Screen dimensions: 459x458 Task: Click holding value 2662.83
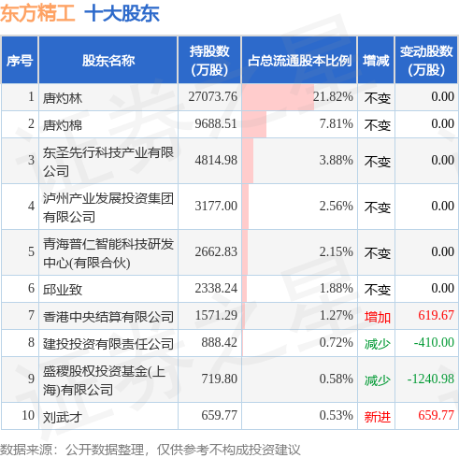coord(216,251)
